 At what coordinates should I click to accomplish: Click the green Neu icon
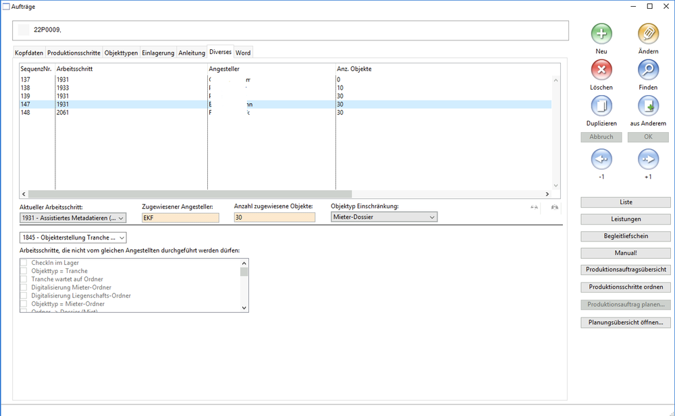[601, 34]
